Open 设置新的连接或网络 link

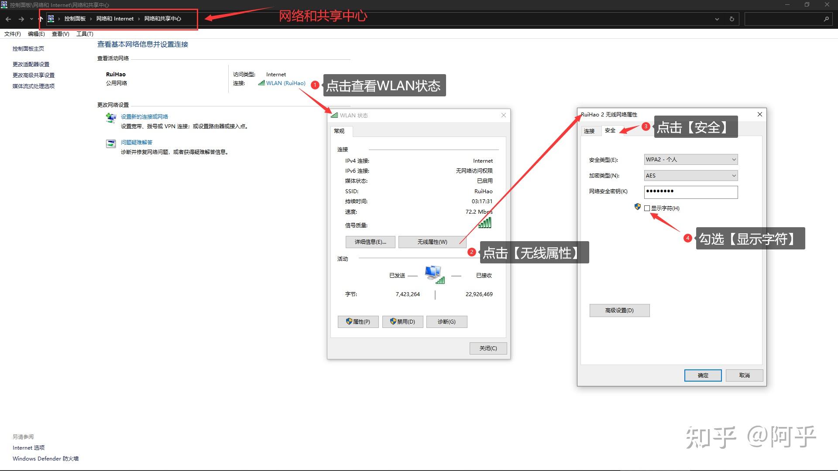click(x=144, y=117)
